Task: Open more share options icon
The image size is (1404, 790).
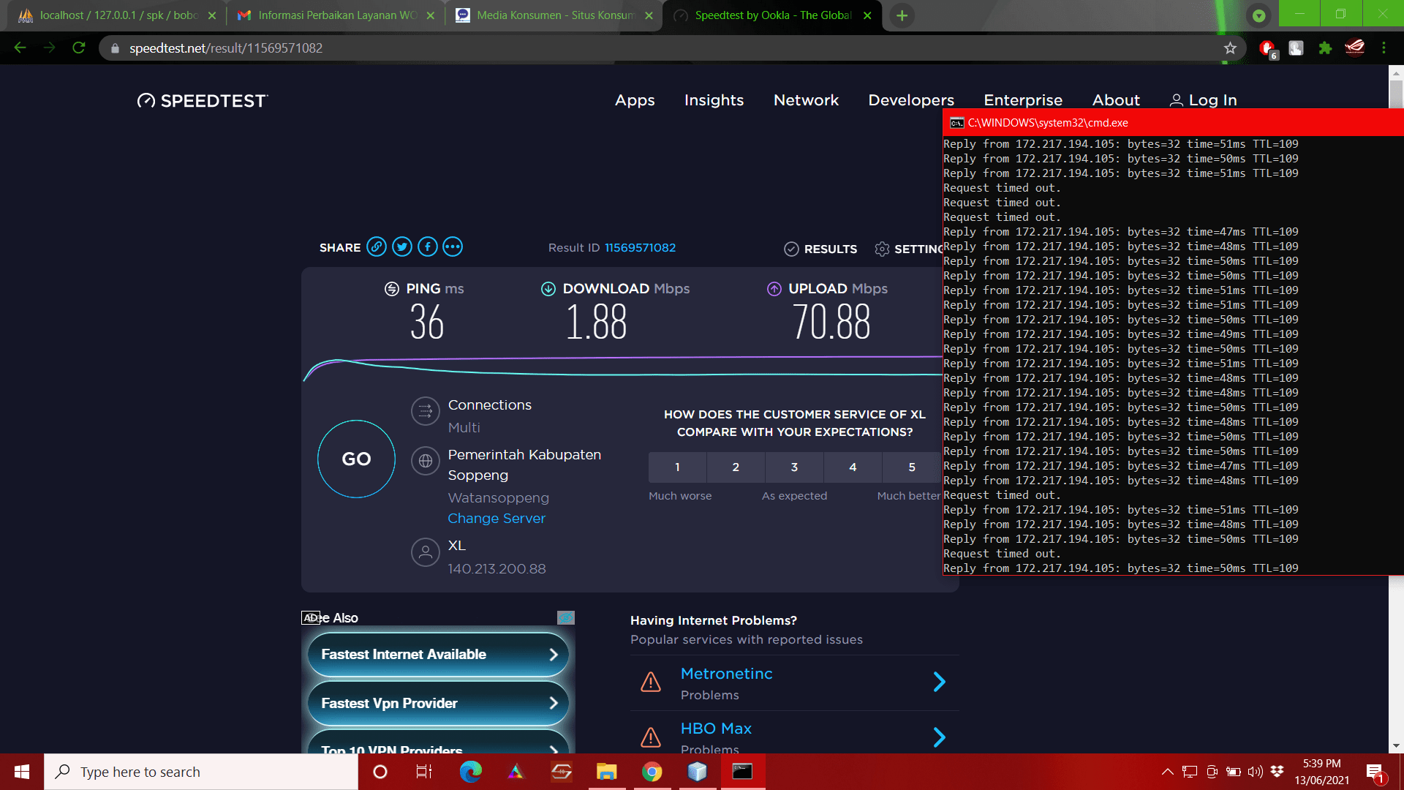Action: coord(453,247)
